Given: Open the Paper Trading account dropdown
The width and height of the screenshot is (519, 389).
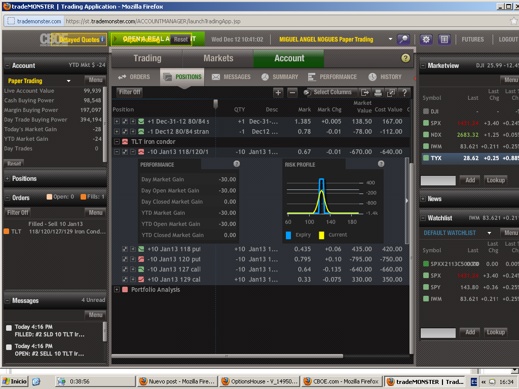Looking at the screenshot, I should pos(68,81).
